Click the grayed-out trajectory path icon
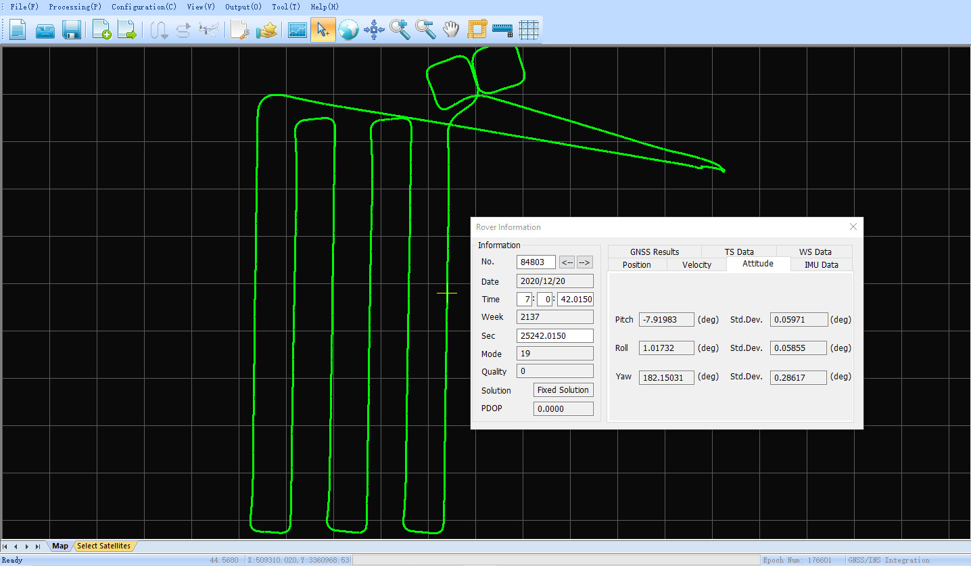This screenshot has width=971, height=566. [159, 30]
